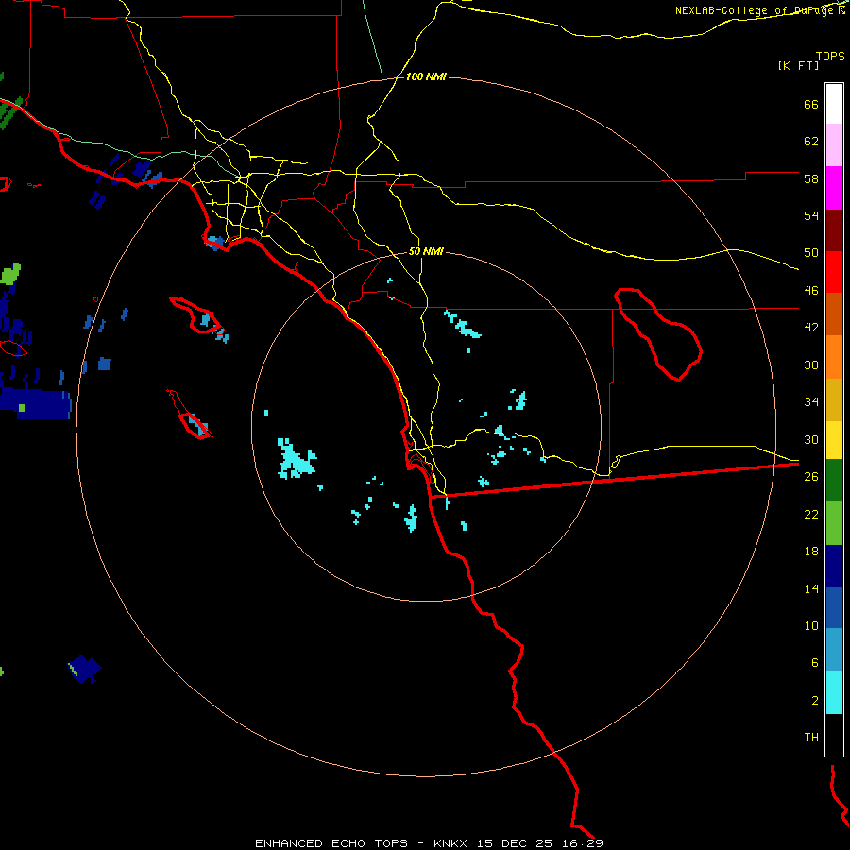
Task: Select the '18' legend value
Action: 811,552
